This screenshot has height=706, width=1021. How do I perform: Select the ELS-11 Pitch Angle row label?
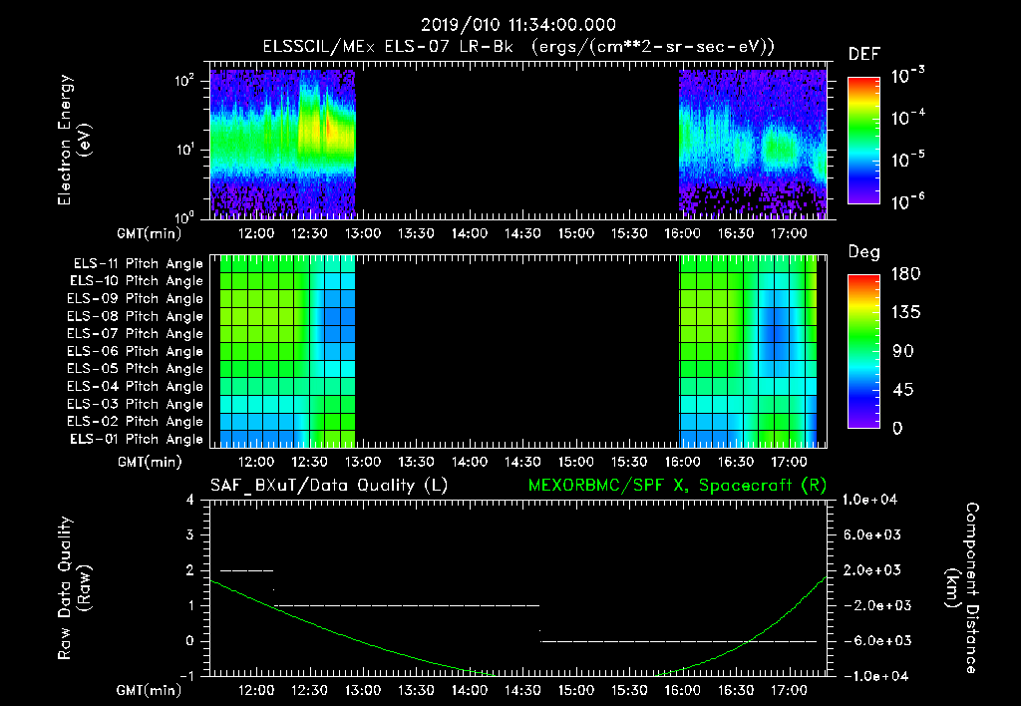pyautogui.click(x=138, y=264)
